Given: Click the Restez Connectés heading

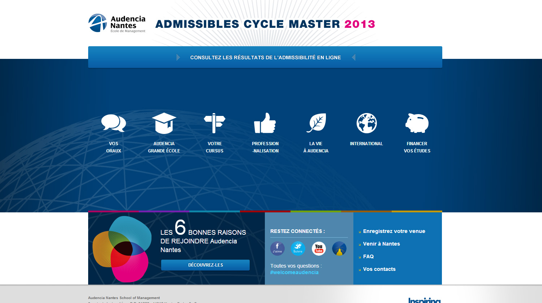Looking at the screenshot, I should (298, 231).
